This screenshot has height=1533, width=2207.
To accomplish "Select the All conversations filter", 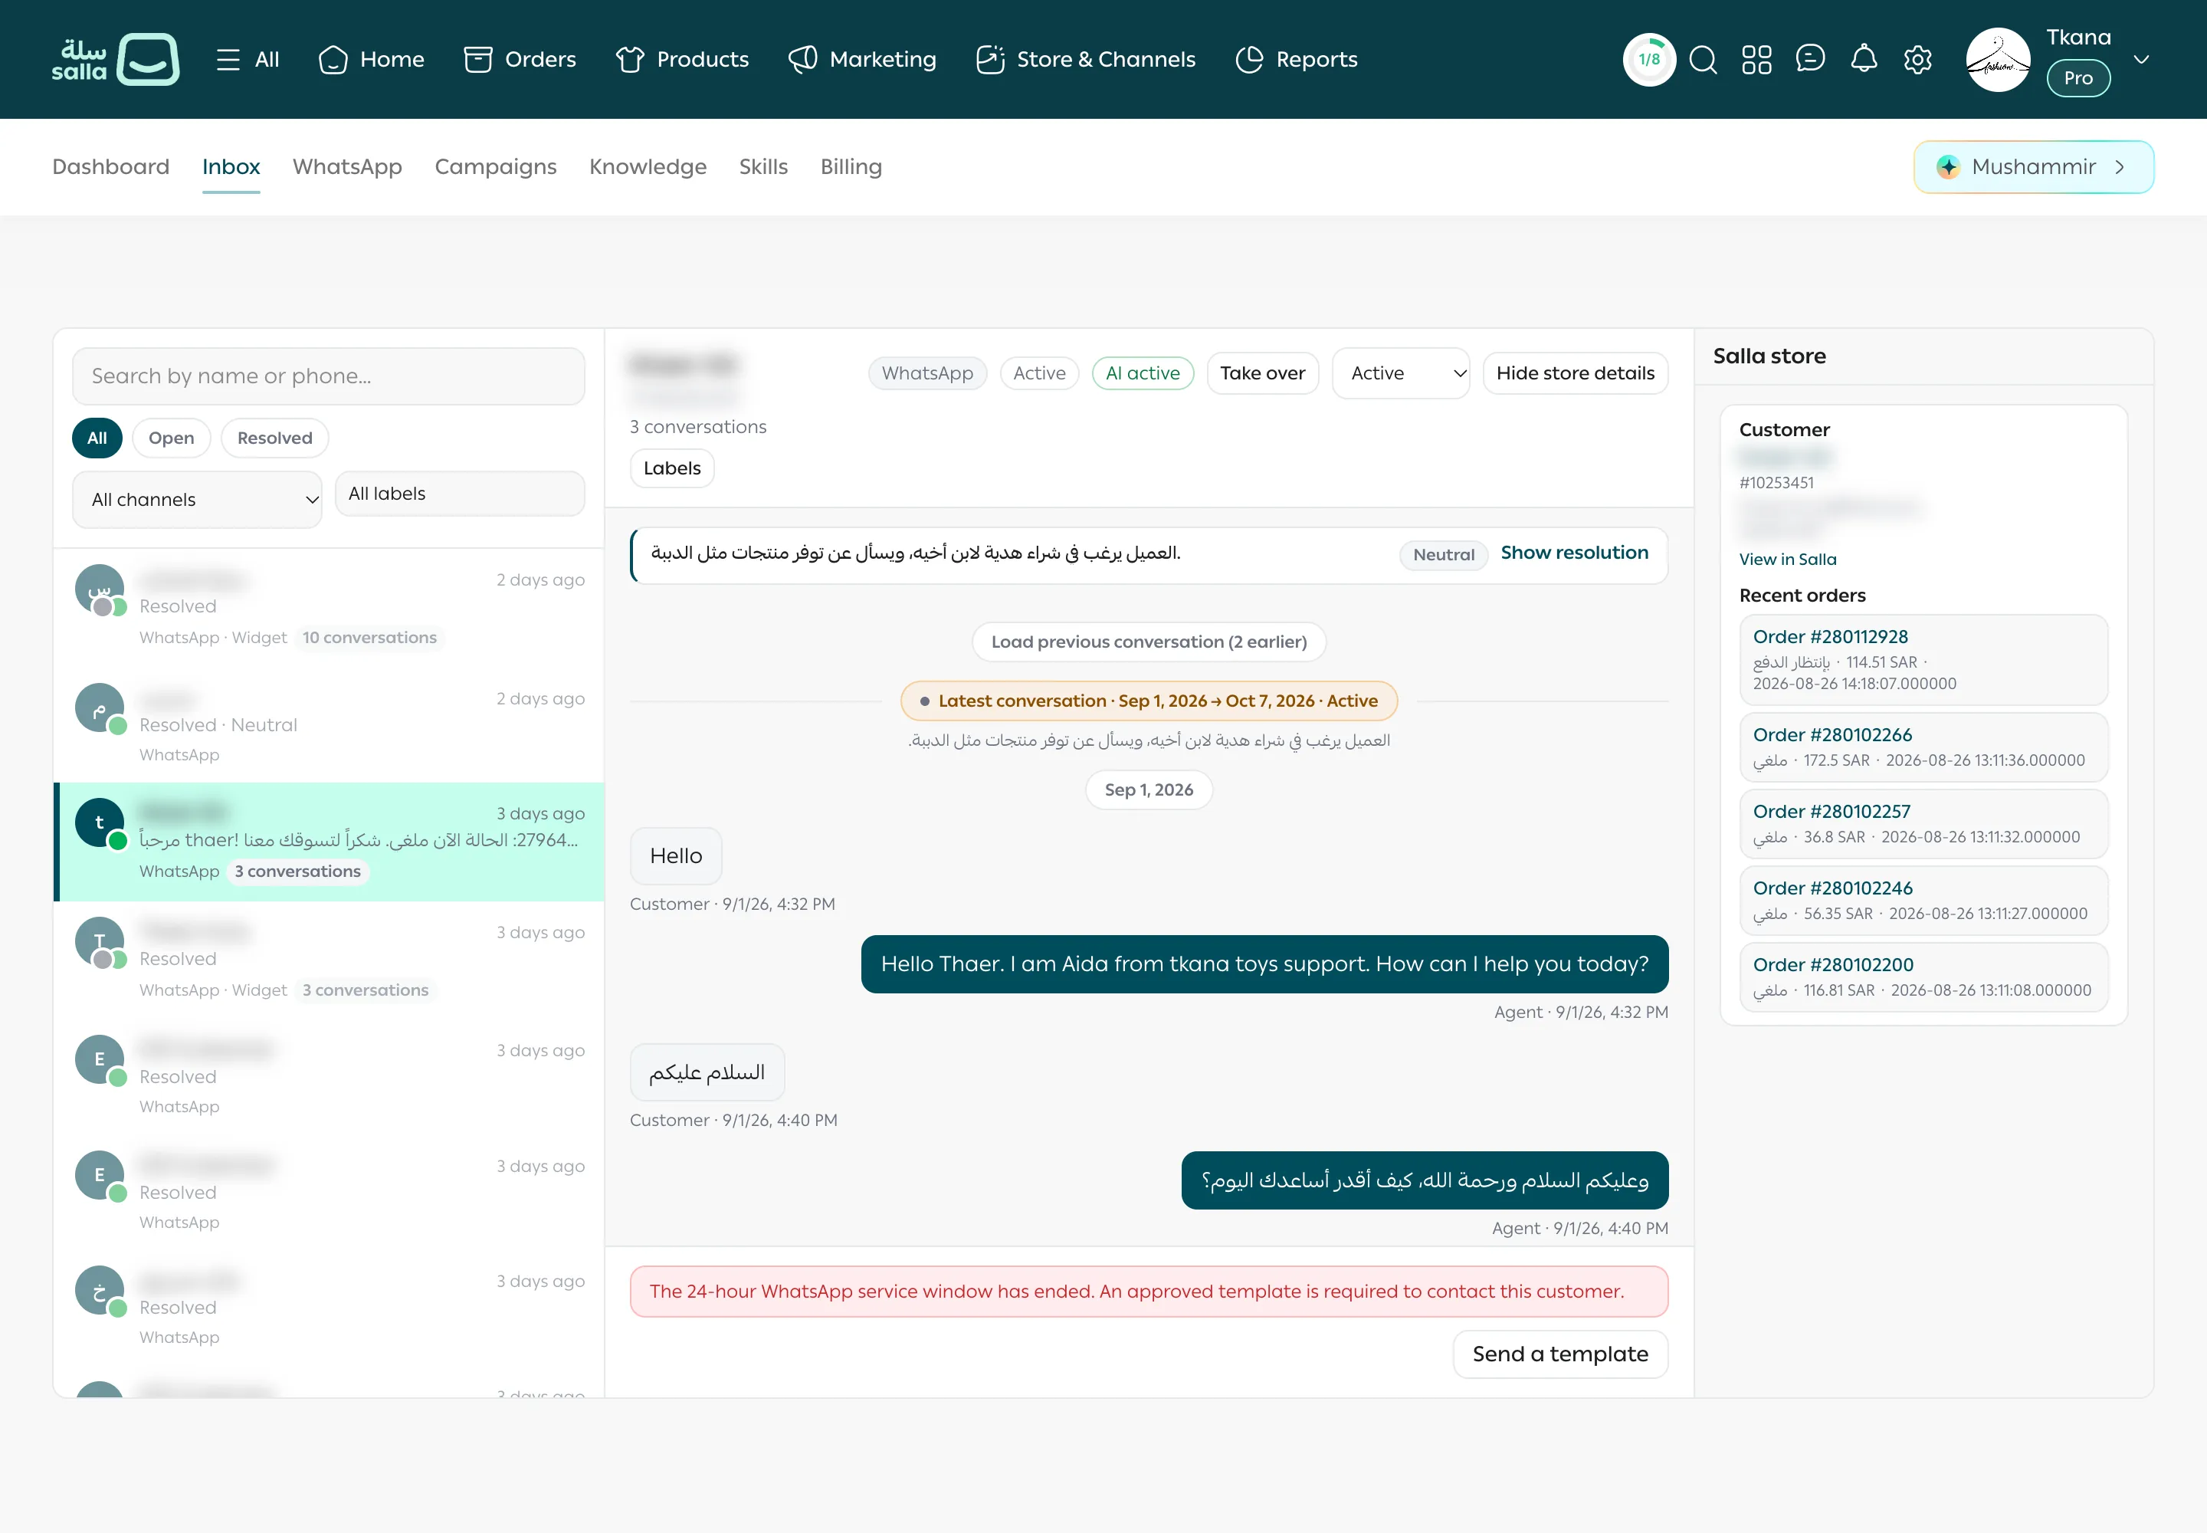I will pyautogui.click(x=97, y=438).
